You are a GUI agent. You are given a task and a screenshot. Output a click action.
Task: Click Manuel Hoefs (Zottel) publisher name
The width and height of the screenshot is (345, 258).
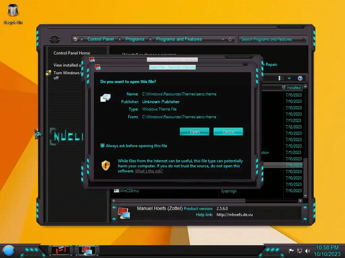pos(160,208)
